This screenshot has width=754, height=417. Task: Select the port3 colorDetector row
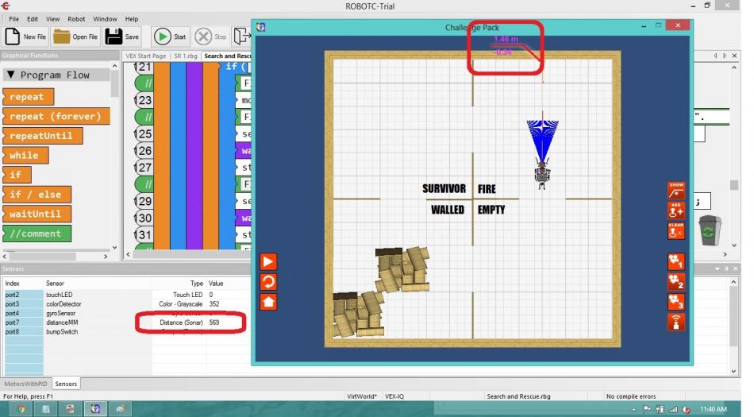(125, 304)
